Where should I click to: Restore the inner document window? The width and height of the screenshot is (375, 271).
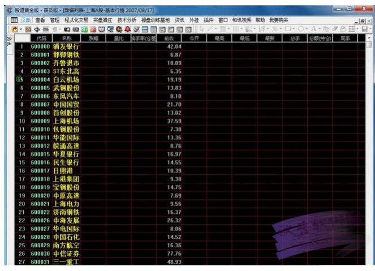click(363, 21)
